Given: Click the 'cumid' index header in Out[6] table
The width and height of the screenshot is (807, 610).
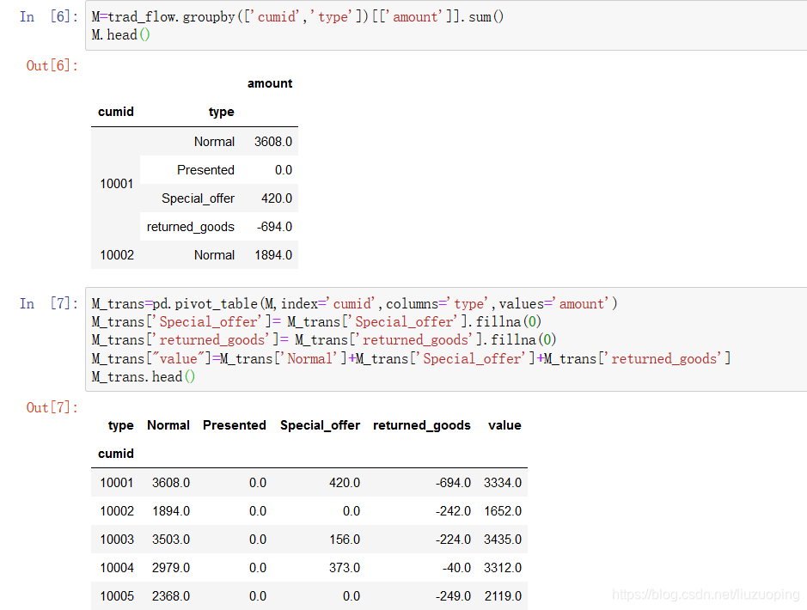Looking at the screenshot, I should pos(116,112).
